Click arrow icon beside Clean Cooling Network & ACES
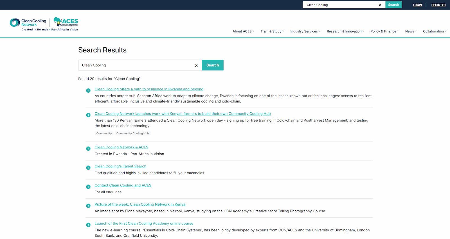The height and width of the screenshot is (239, 450). pos(88,149)
